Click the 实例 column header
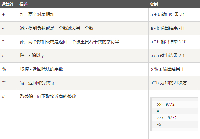This screenshot has height=139, width=200. pos(154,4)
